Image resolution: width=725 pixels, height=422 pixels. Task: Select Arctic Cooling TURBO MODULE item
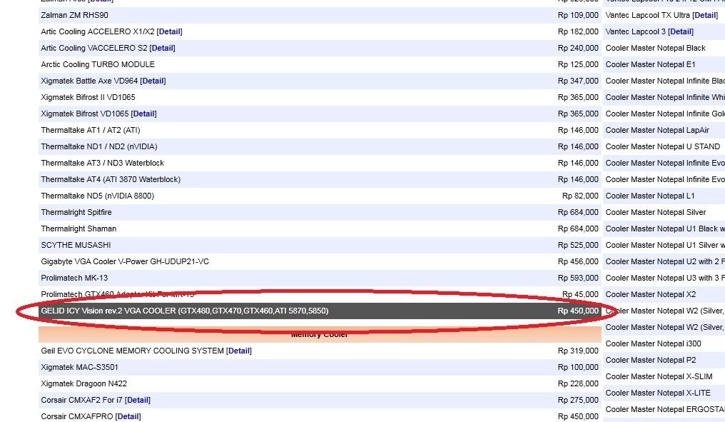[98, 64]
